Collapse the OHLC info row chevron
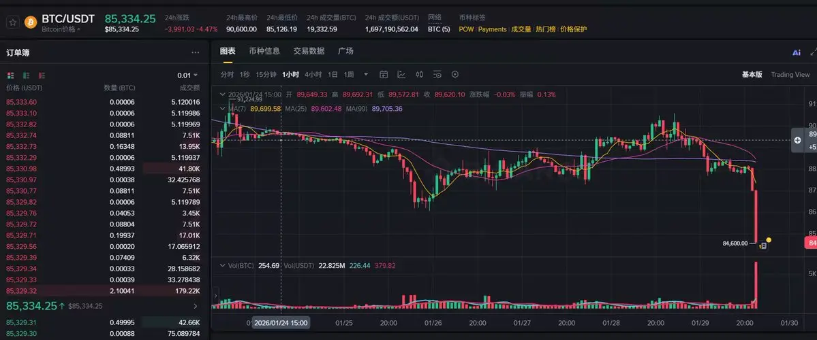This screenshot has height=340, width=817. click(223, 95)
